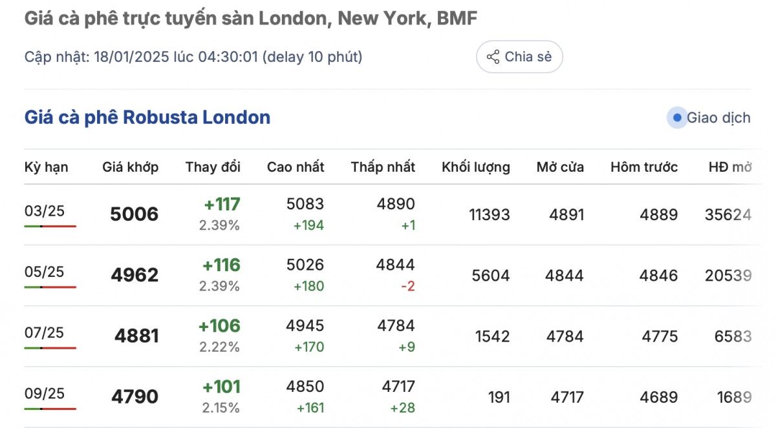
Task: Select the 05/25 contract term
Action: click(x=45, y=272)
